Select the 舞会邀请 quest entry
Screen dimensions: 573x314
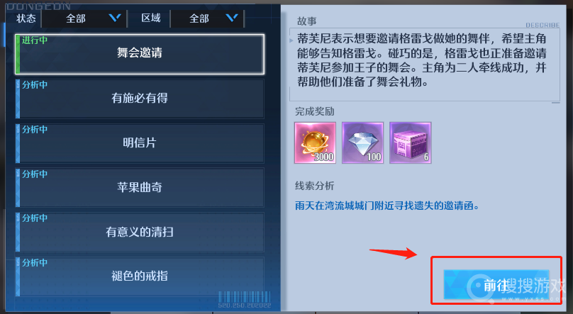click(140, 54)
